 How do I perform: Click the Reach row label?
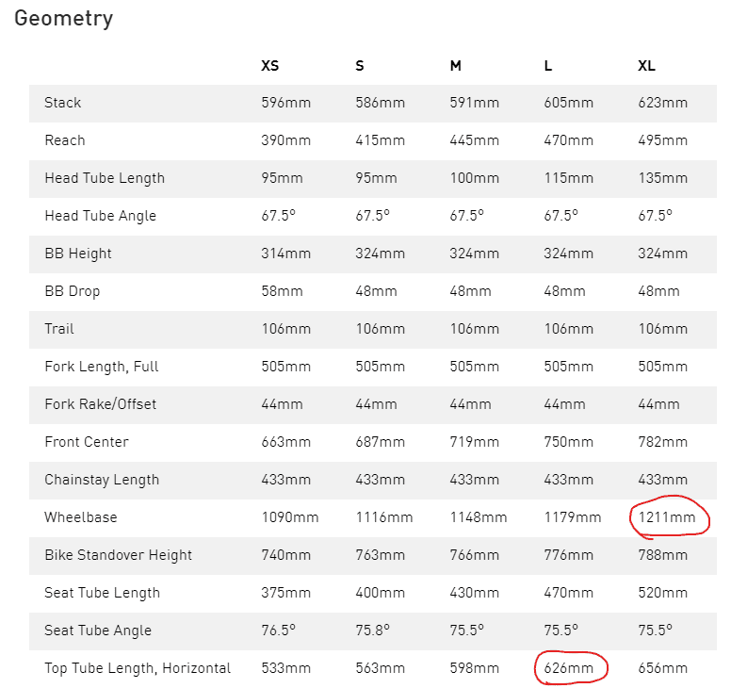pyautogui.click(x=65, y=140)
